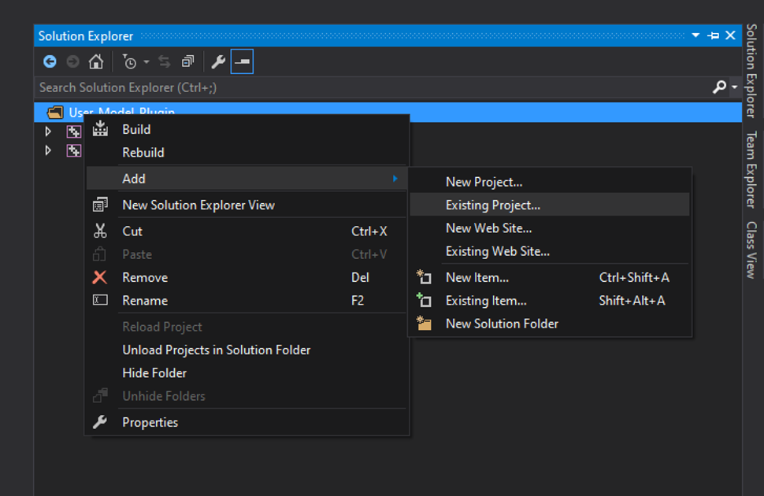Focus the Search Solution Explorer field
This screenshot has width=764, height=496.
coord(373,87)
